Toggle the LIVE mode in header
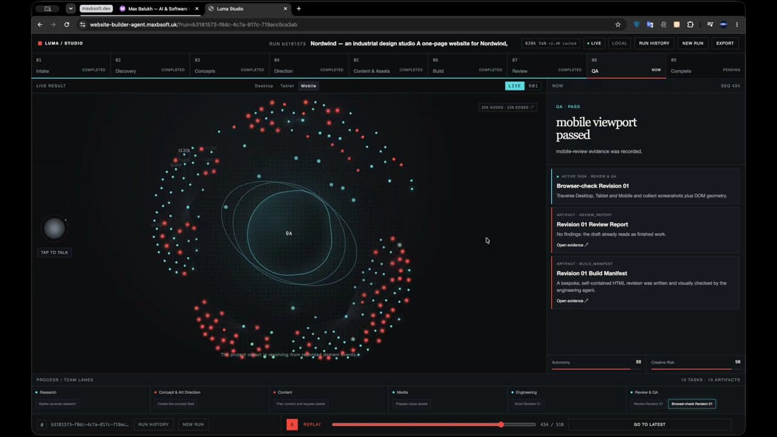Screen dimensions: 777x437 click(x=594, y=43)
